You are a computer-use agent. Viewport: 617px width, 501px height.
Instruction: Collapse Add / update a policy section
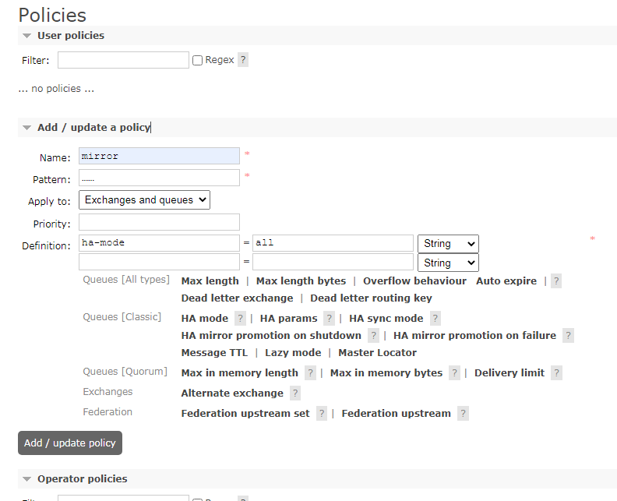(x=93, y=127)
